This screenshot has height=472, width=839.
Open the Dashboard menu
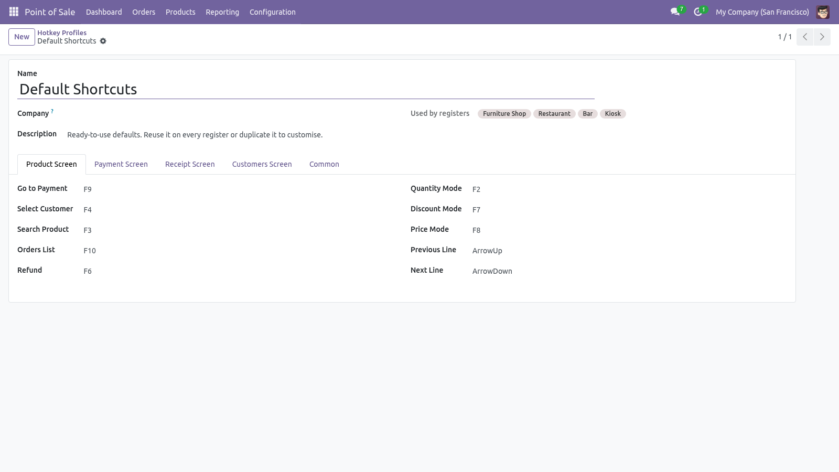click(104, 12)
